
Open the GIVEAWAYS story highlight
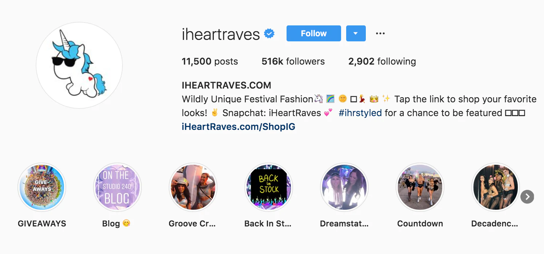[42, 187]
